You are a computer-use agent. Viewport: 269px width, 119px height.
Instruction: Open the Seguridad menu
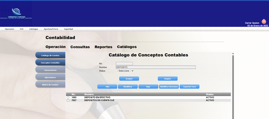click(68, 29)
